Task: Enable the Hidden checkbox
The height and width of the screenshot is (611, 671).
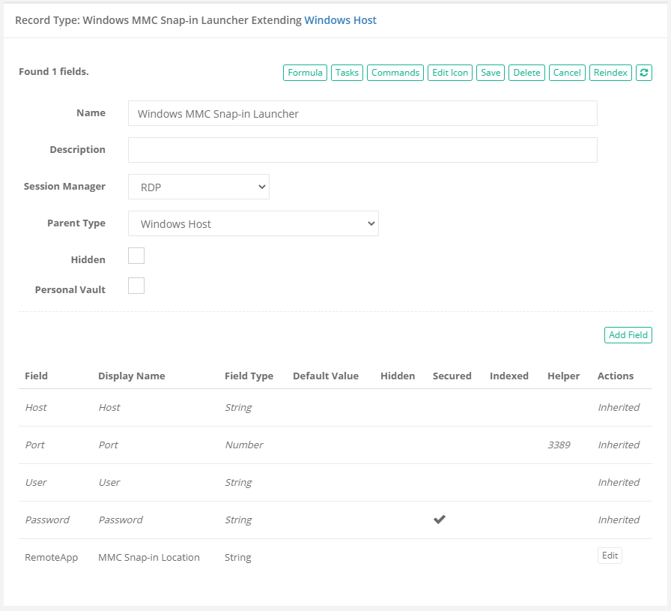Action: (x=136, y=256)
